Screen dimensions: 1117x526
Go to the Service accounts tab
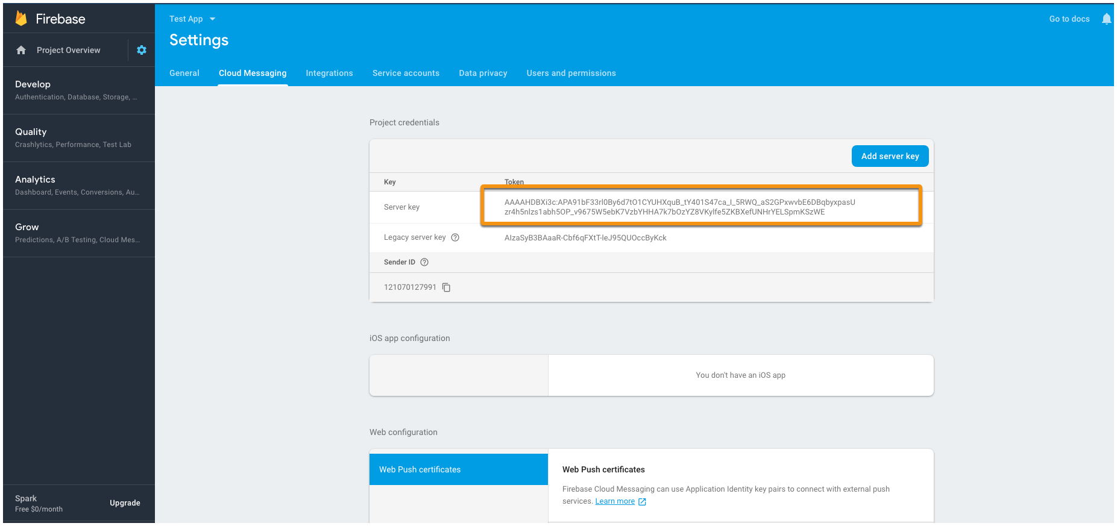point(406,73)
